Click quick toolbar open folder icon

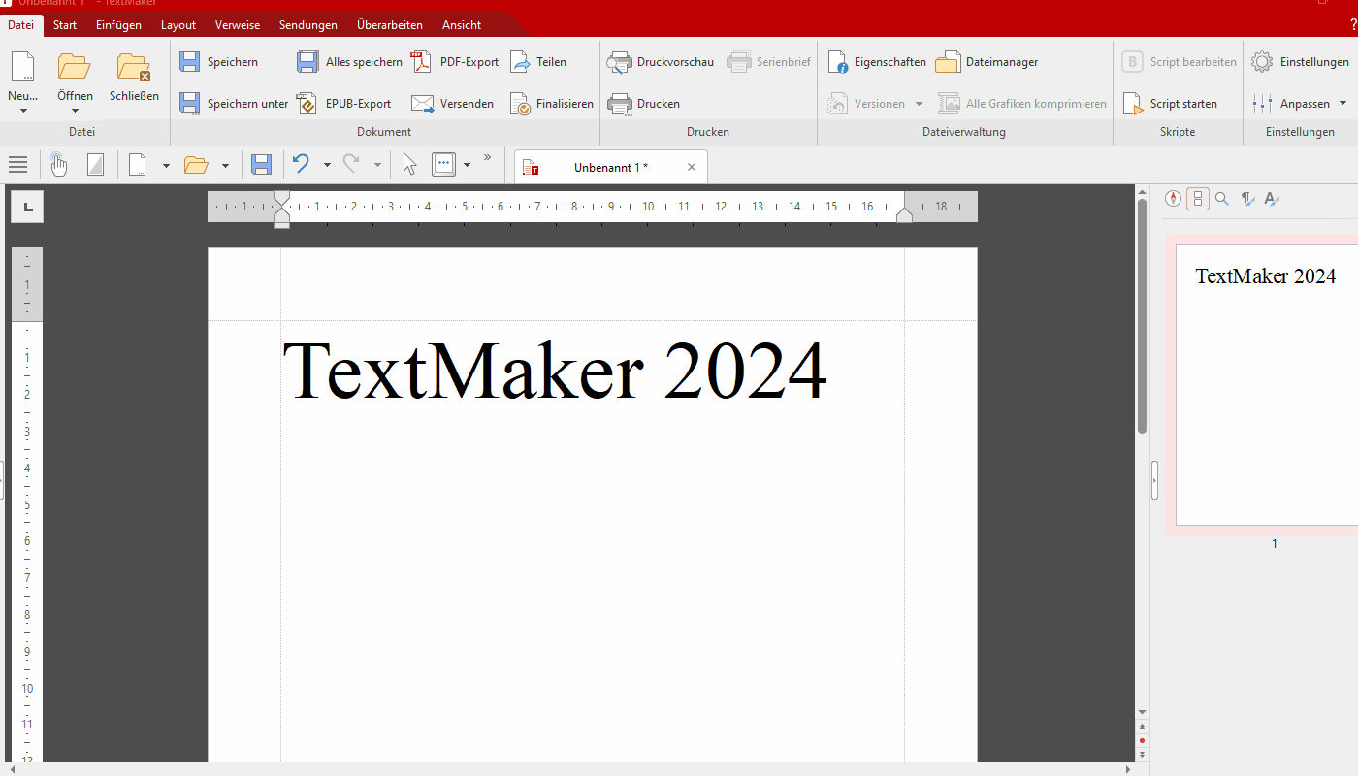pos(197,165)
